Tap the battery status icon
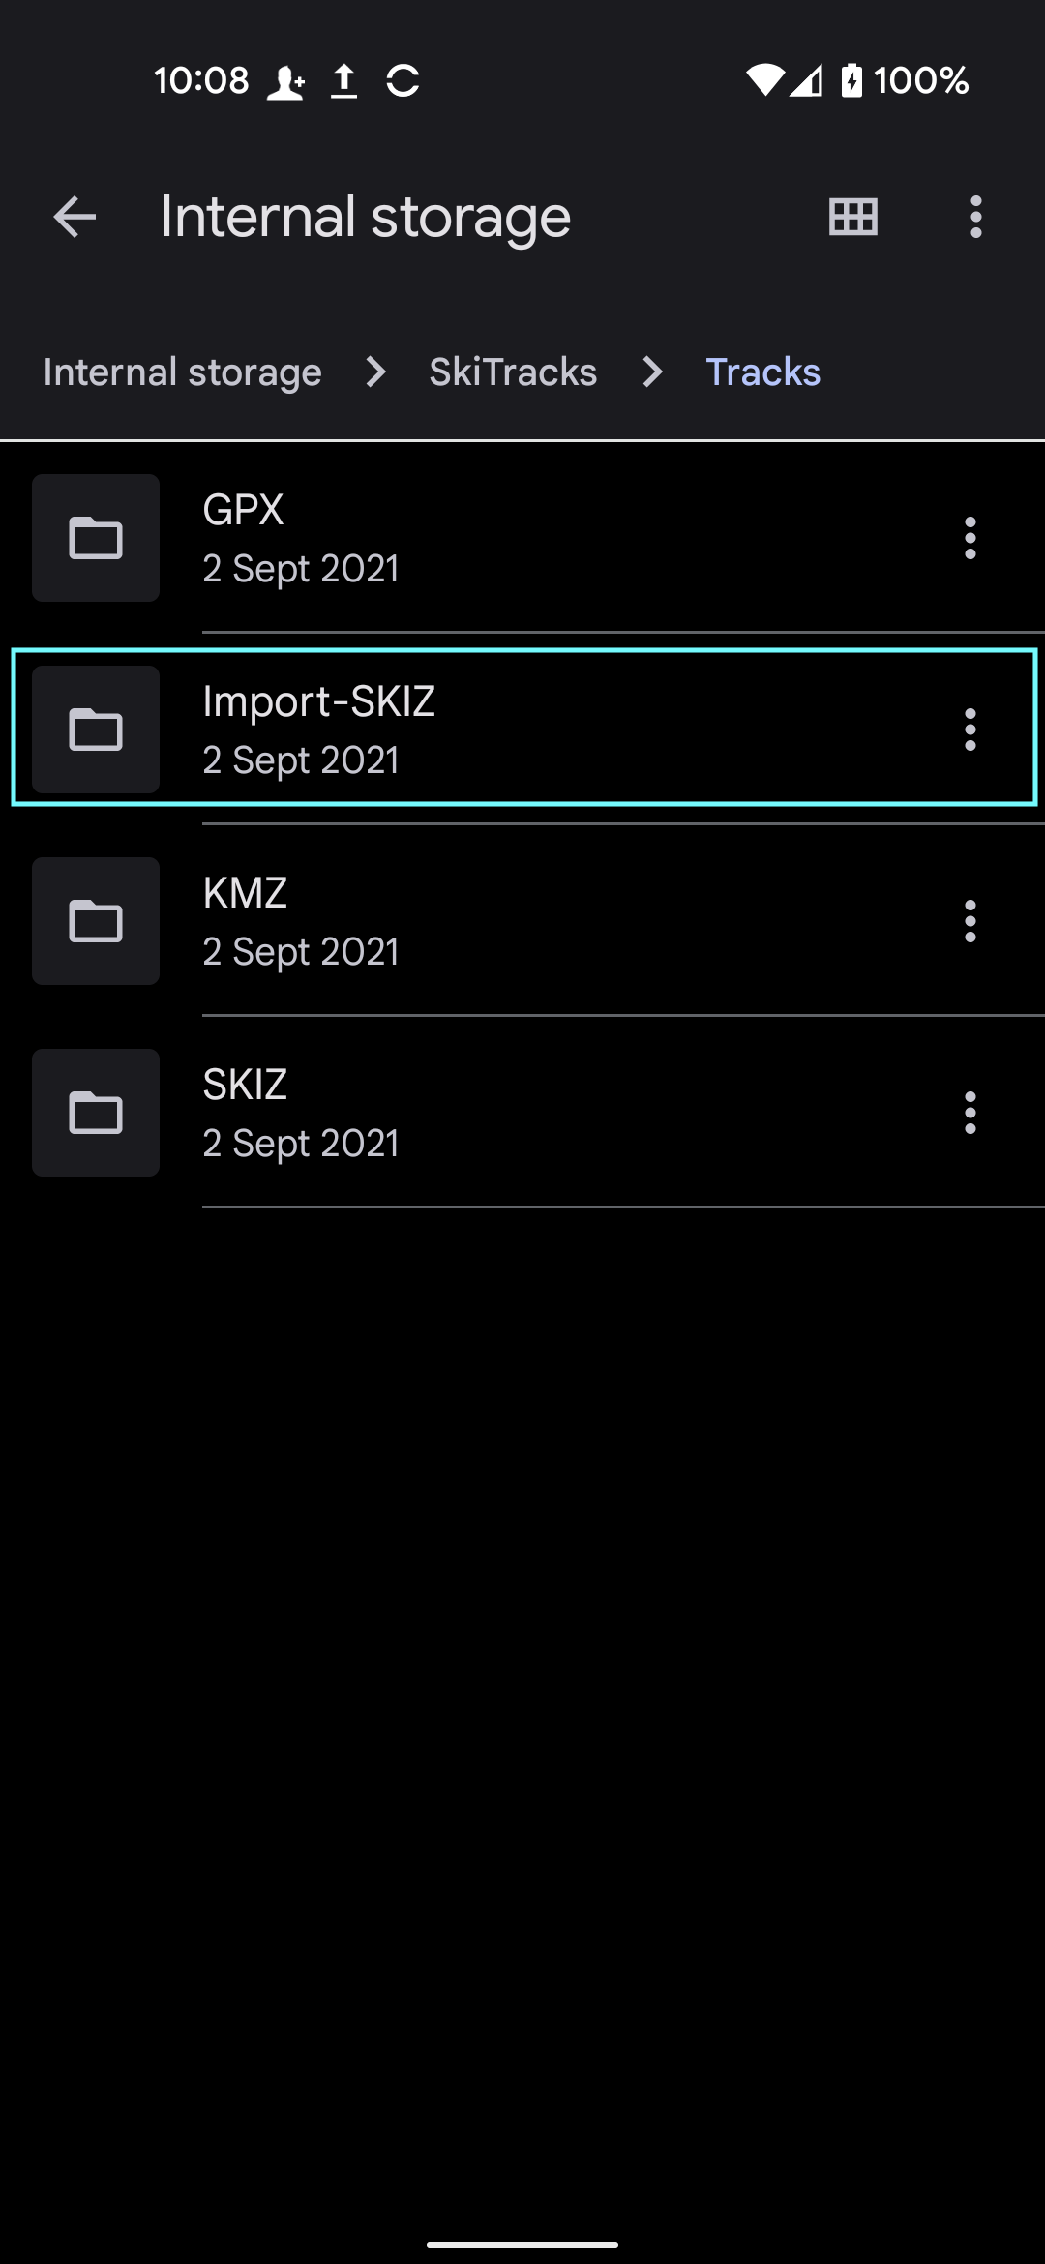 click(851, 80)
